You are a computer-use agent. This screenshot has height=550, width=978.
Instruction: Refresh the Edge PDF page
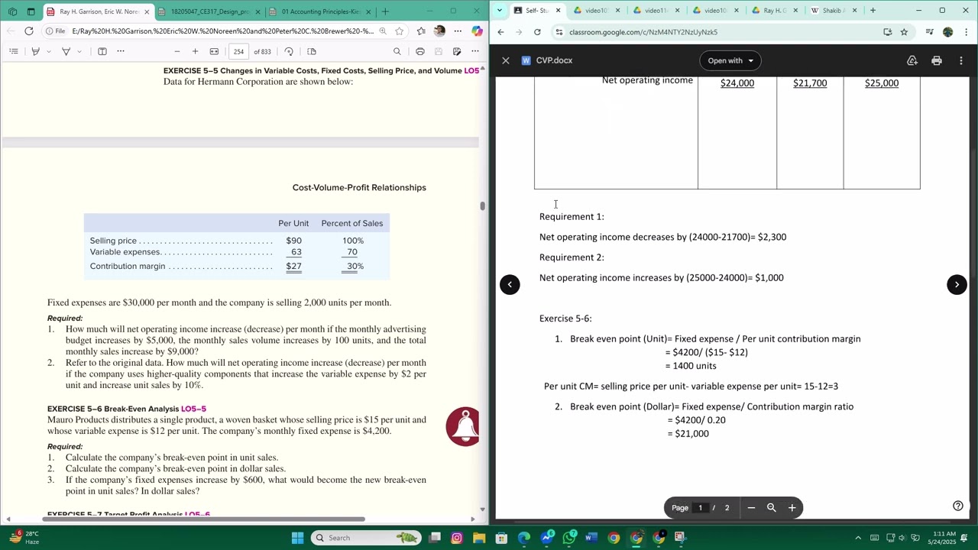coord(28,31)
